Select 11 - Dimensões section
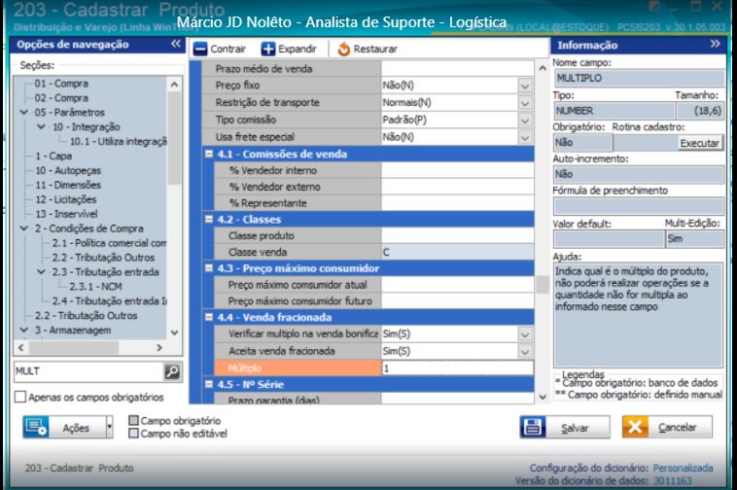The width and height of the screenshot is (737, 490). (x=68, y=185)
